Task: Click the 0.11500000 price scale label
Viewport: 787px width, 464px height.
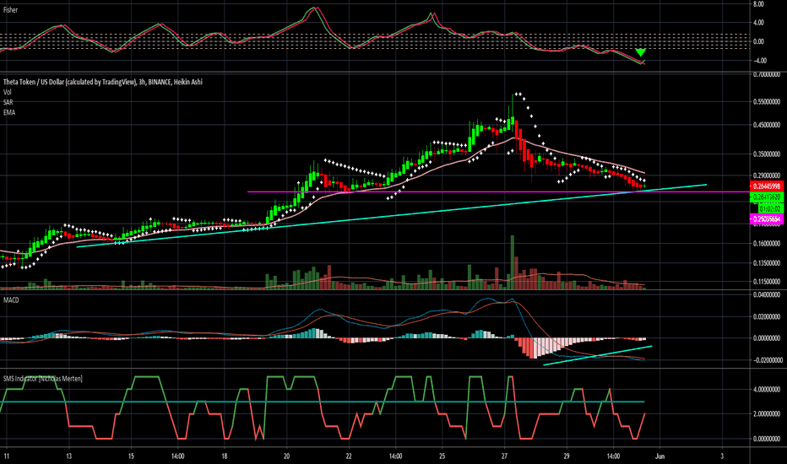Action: [x=767, y=282]
